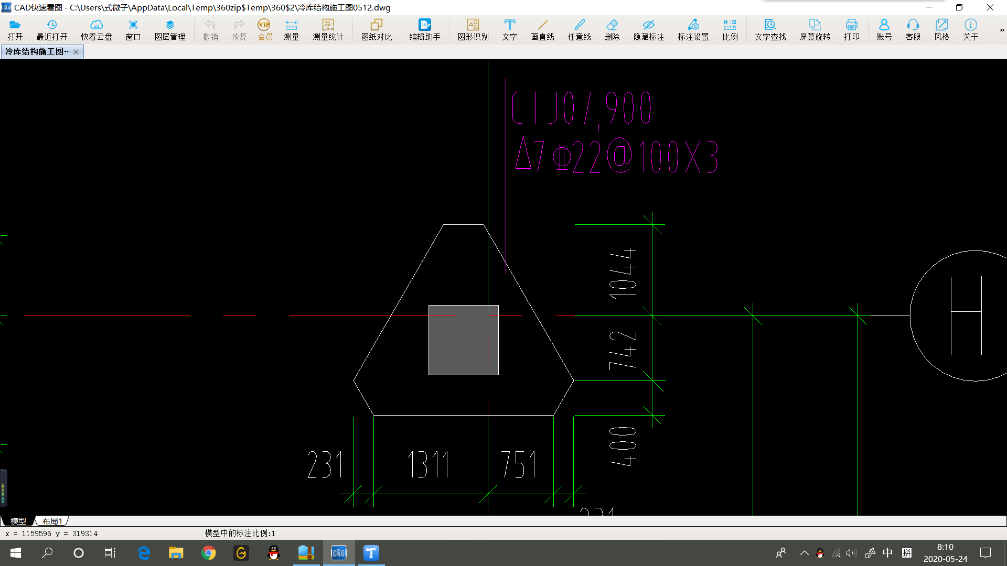Open the 最近打开 recent files list
Screen dimensions: 1007x566
coord(51,30)
